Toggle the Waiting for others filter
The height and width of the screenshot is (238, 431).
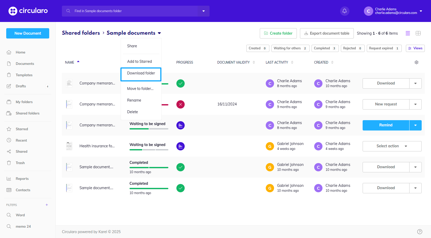[x=290, y=48]
